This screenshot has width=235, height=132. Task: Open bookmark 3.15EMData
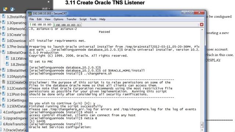point(17,106)
